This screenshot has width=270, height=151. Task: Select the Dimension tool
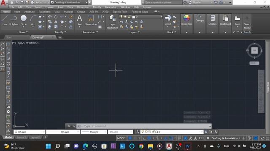tap(91, 21)
